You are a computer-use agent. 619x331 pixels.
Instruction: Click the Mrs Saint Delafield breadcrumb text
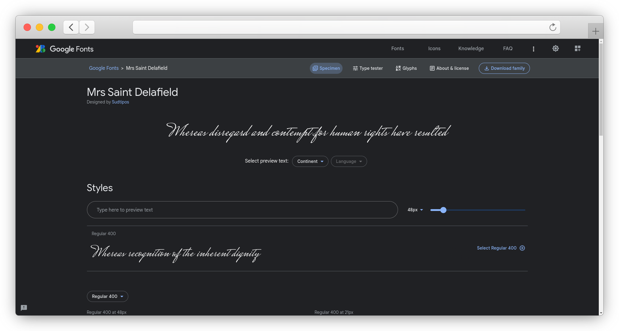[x=147, y=68]
